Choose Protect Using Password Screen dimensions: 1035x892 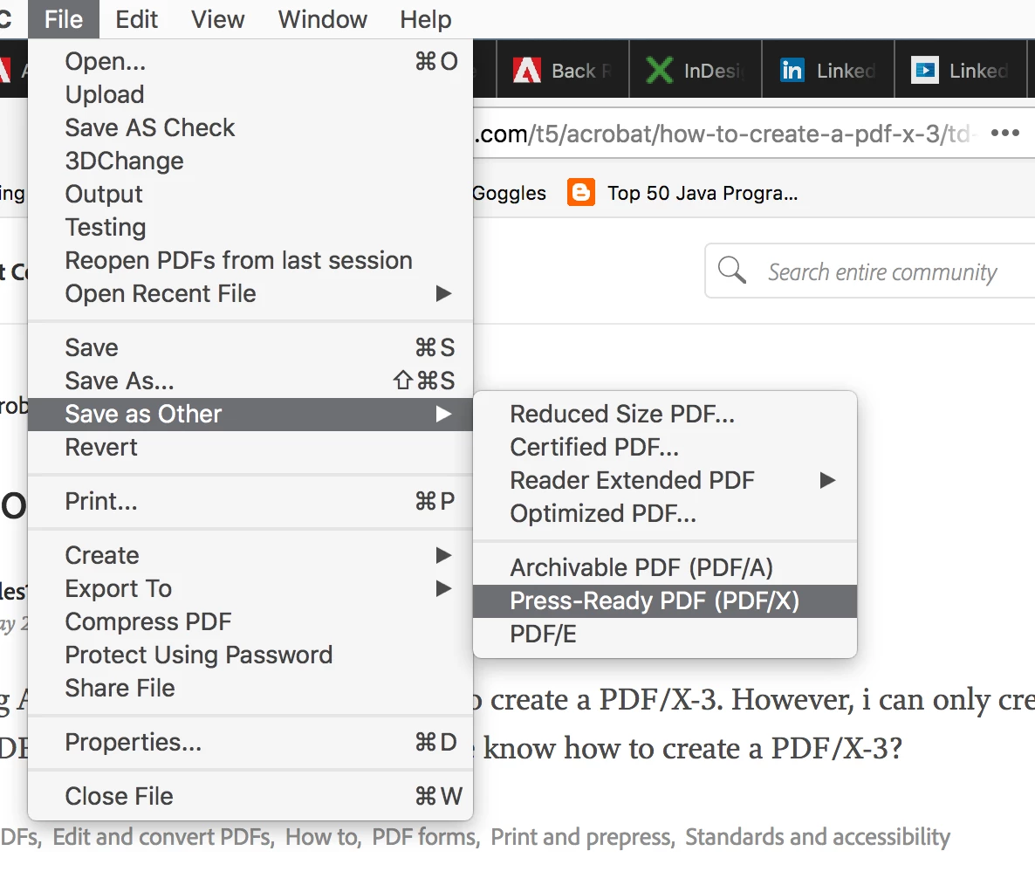250,655
